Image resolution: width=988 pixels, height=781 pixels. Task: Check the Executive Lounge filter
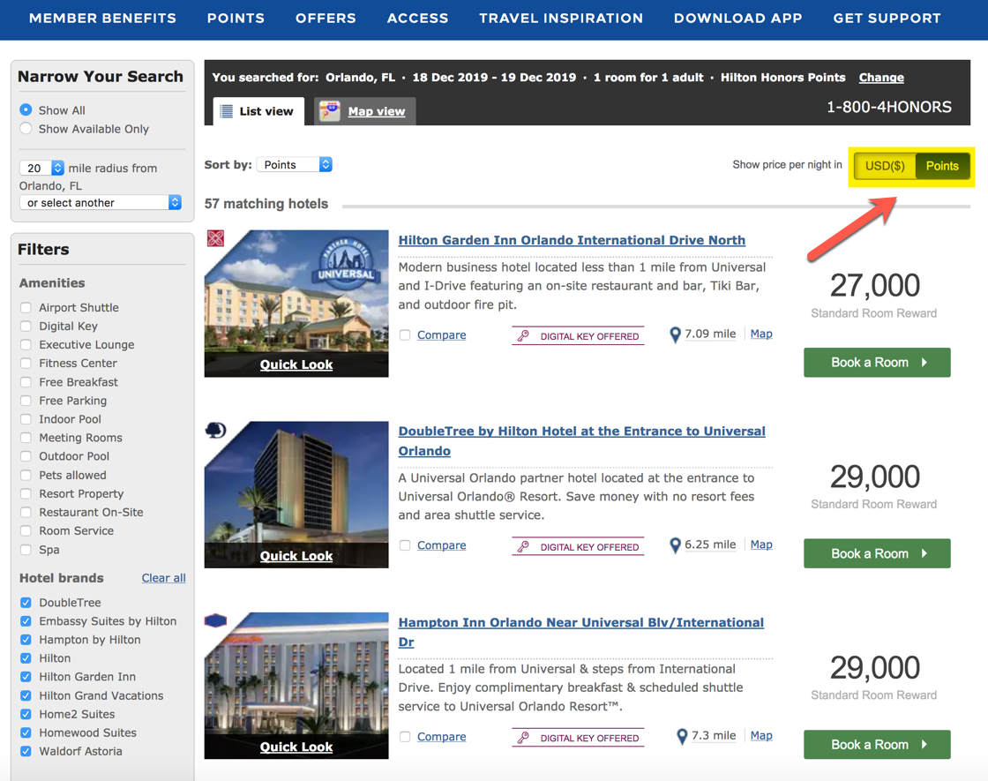(26, 345)
